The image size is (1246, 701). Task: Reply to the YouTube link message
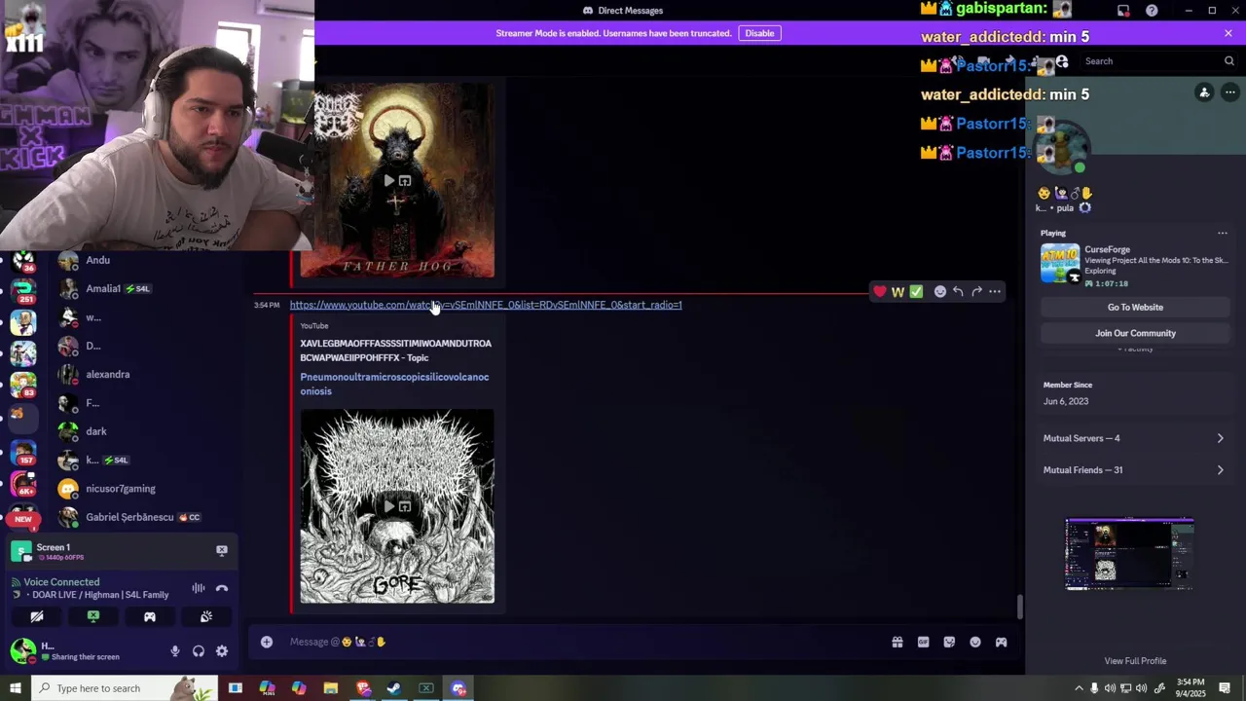958,291
